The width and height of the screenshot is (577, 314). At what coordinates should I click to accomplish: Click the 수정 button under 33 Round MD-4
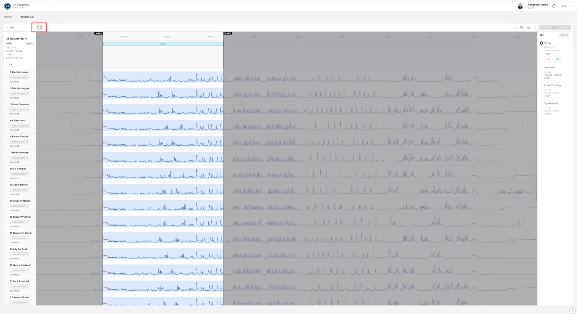[10, 64]
